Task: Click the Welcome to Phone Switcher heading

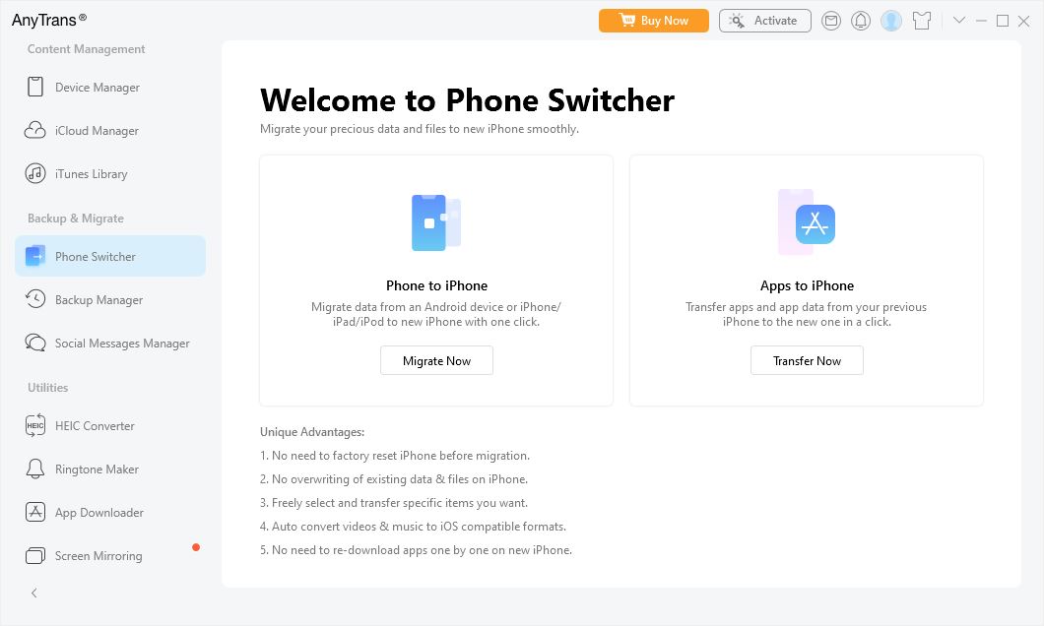Action: click(x=467, y=100)
